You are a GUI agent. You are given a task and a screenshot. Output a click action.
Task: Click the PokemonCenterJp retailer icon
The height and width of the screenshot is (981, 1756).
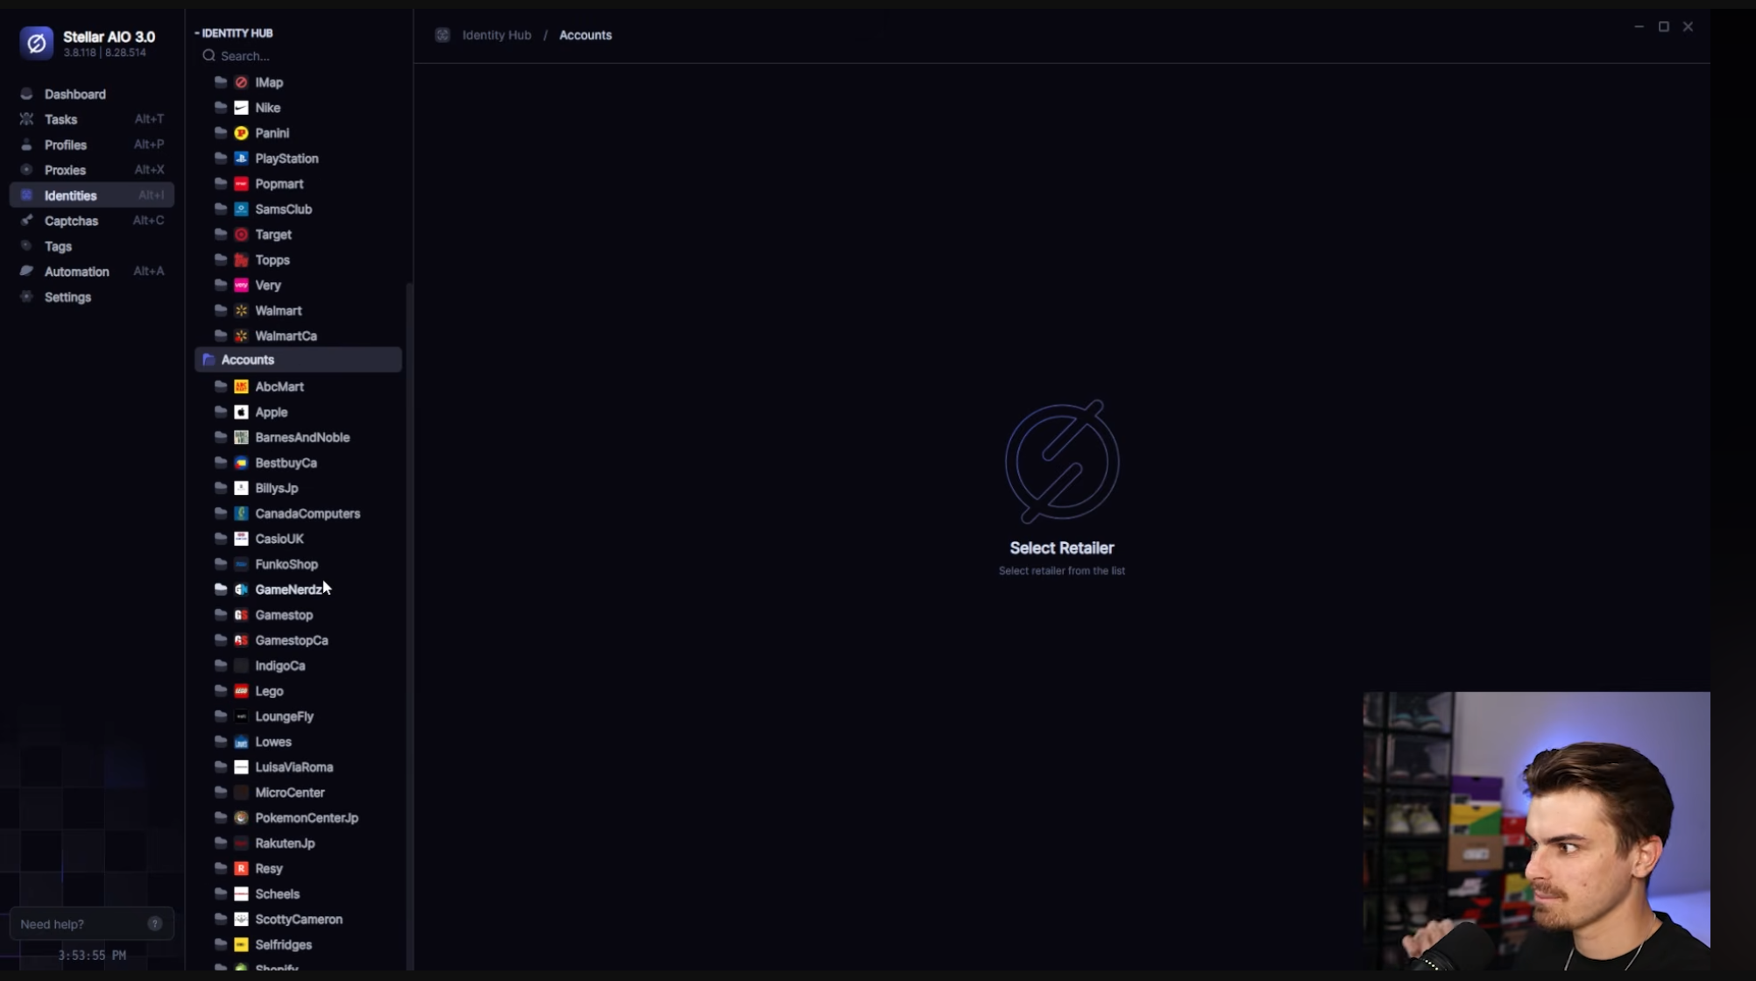pyautogui.click(x=241, y=818)
